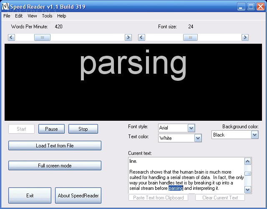Open About SpeedReader dialog
The image size is (267, 209).
[x=78, y=196]
